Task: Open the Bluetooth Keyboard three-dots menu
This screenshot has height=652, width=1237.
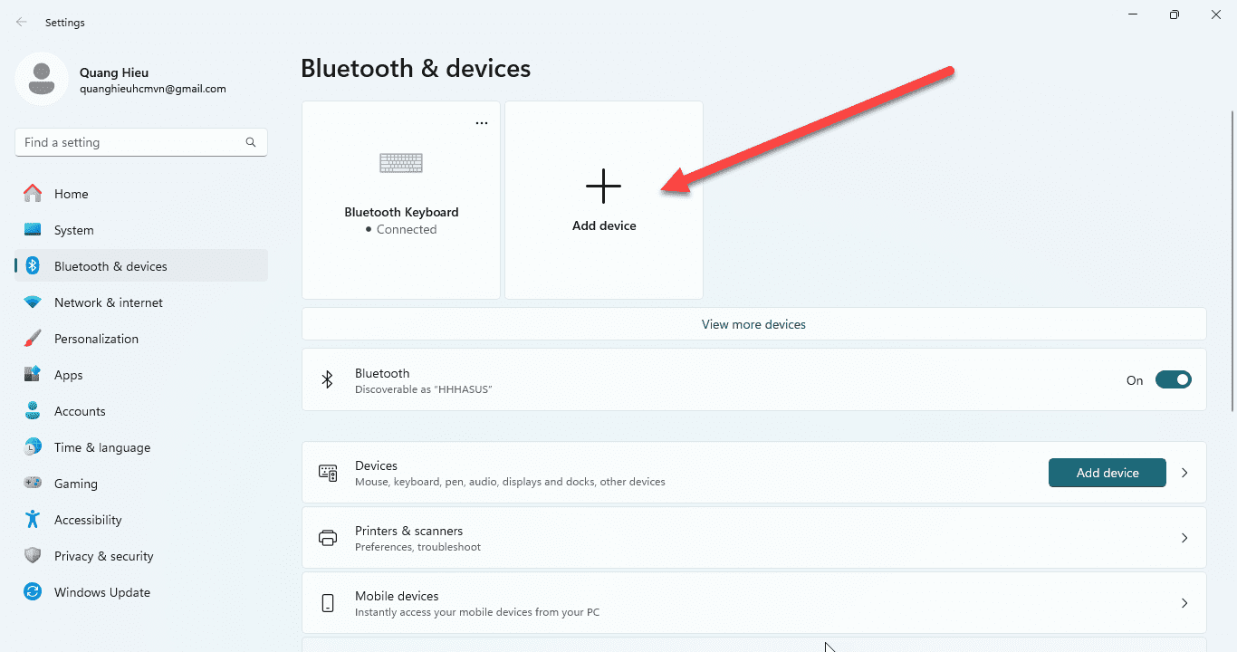Action: 482,123
